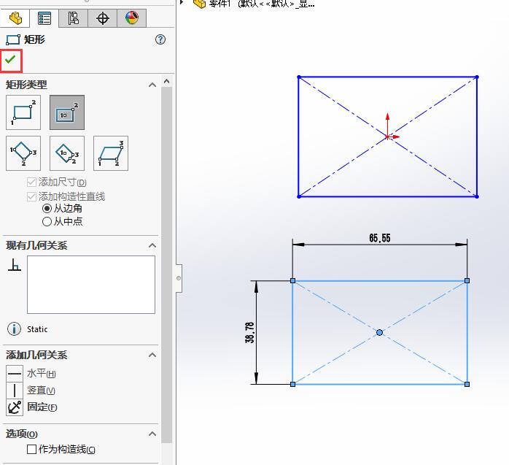Expand the part tree flyout arrow

pos(182,3)
